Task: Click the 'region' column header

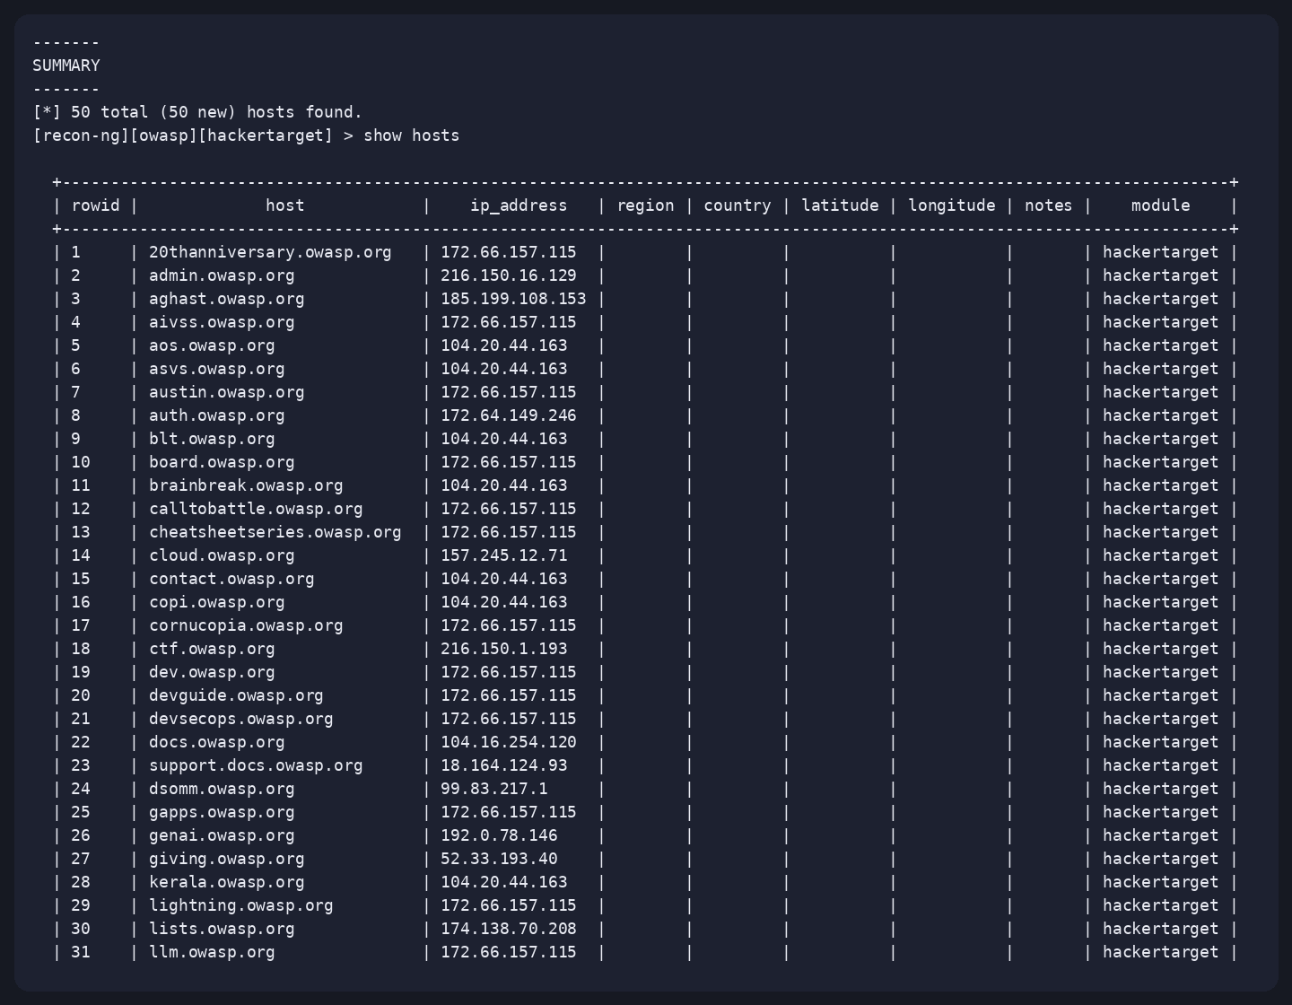Action: point(645,205)
